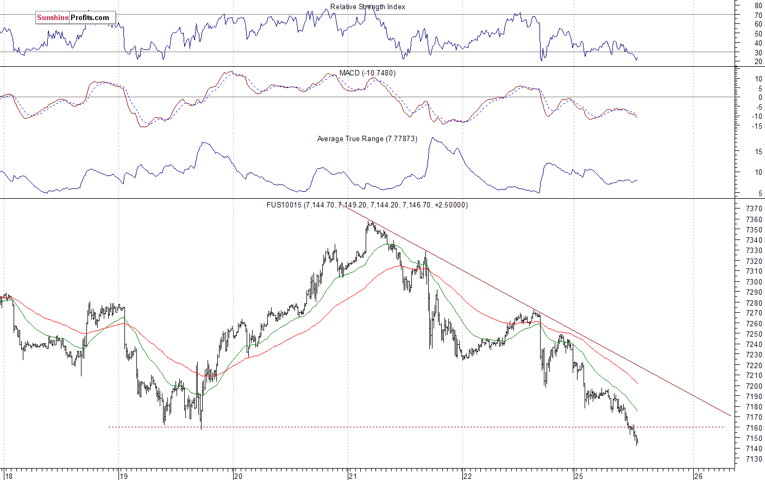Click date label 18 on time axis
The width and height of the screenshot is (765, 480).
click(9, 476)
